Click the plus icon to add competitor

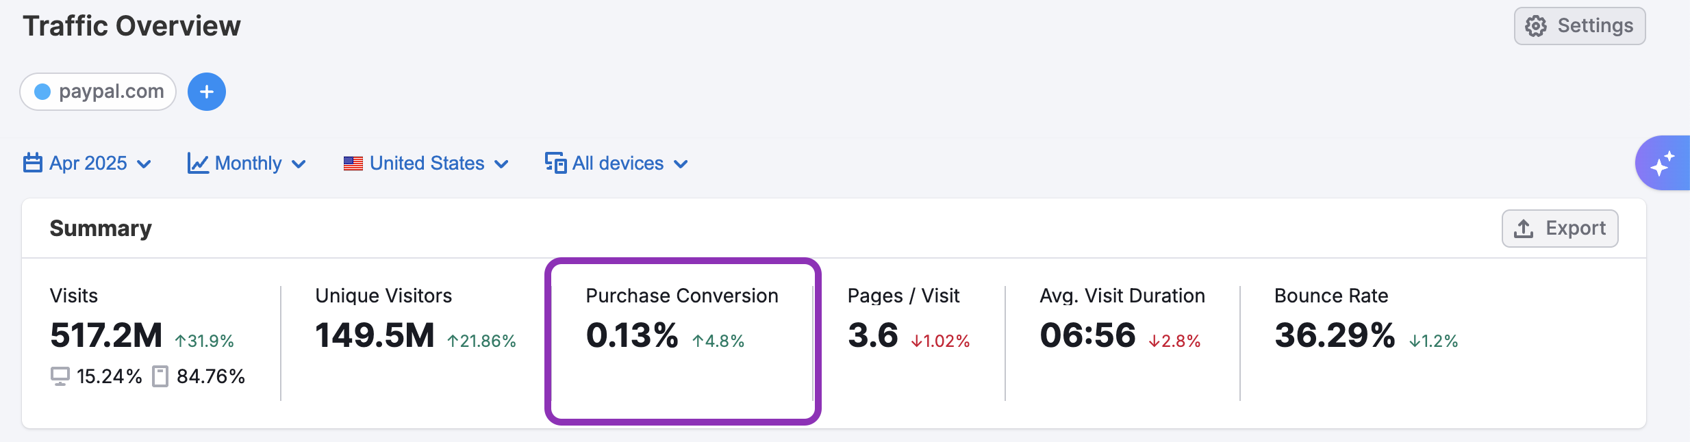tap(207, 92)
